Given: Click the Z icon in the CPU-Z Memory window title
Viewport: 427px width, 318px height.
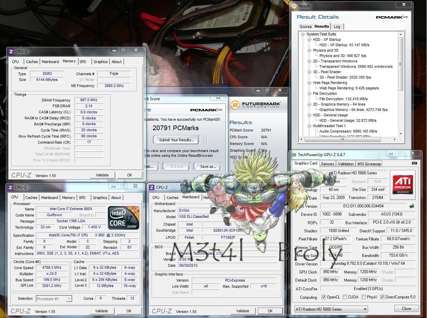Looking at the screenshot, I should [x=11, y=52].
